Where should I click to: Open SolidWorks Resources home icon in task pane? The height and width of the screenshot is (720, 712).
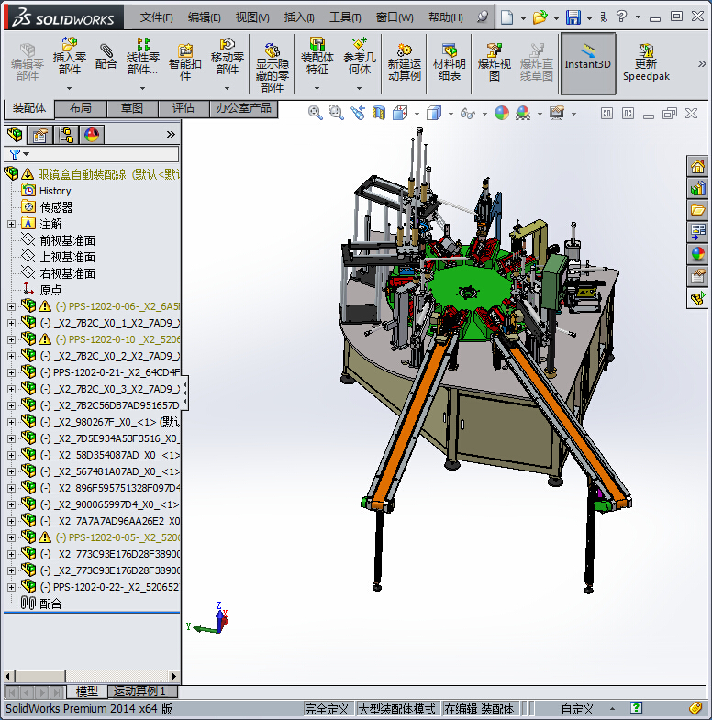tap(697, 166)
